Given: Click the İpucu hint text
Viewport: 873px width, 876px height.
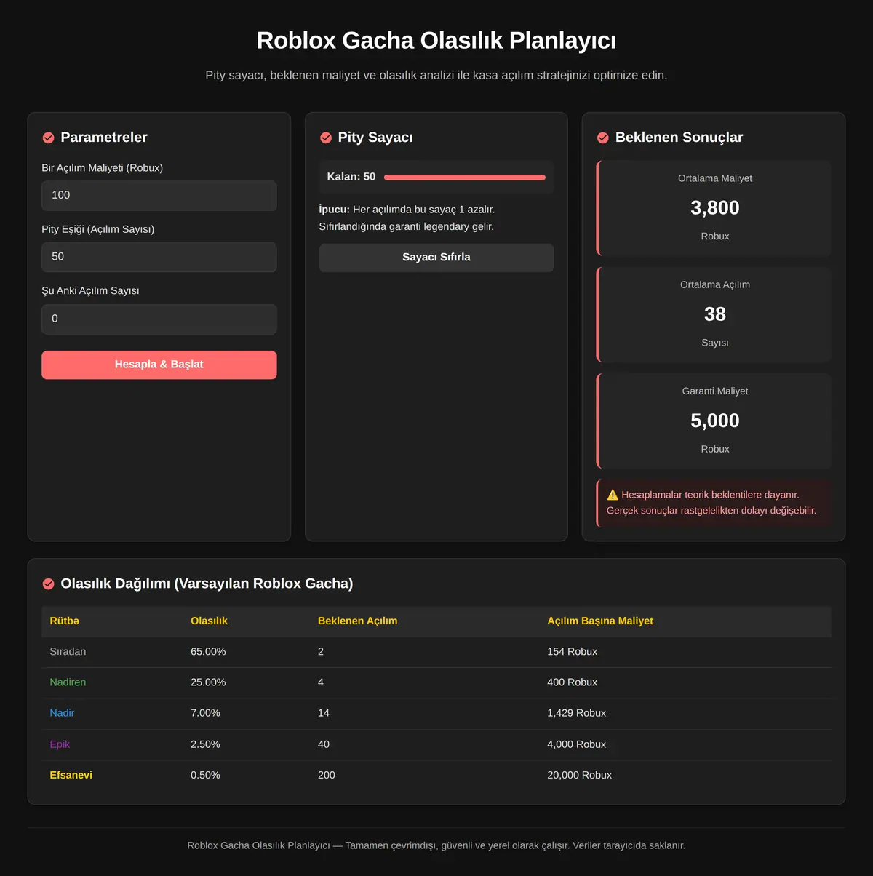Looking at the screenshot, I should pyautogui.click(x=407, y=218).
